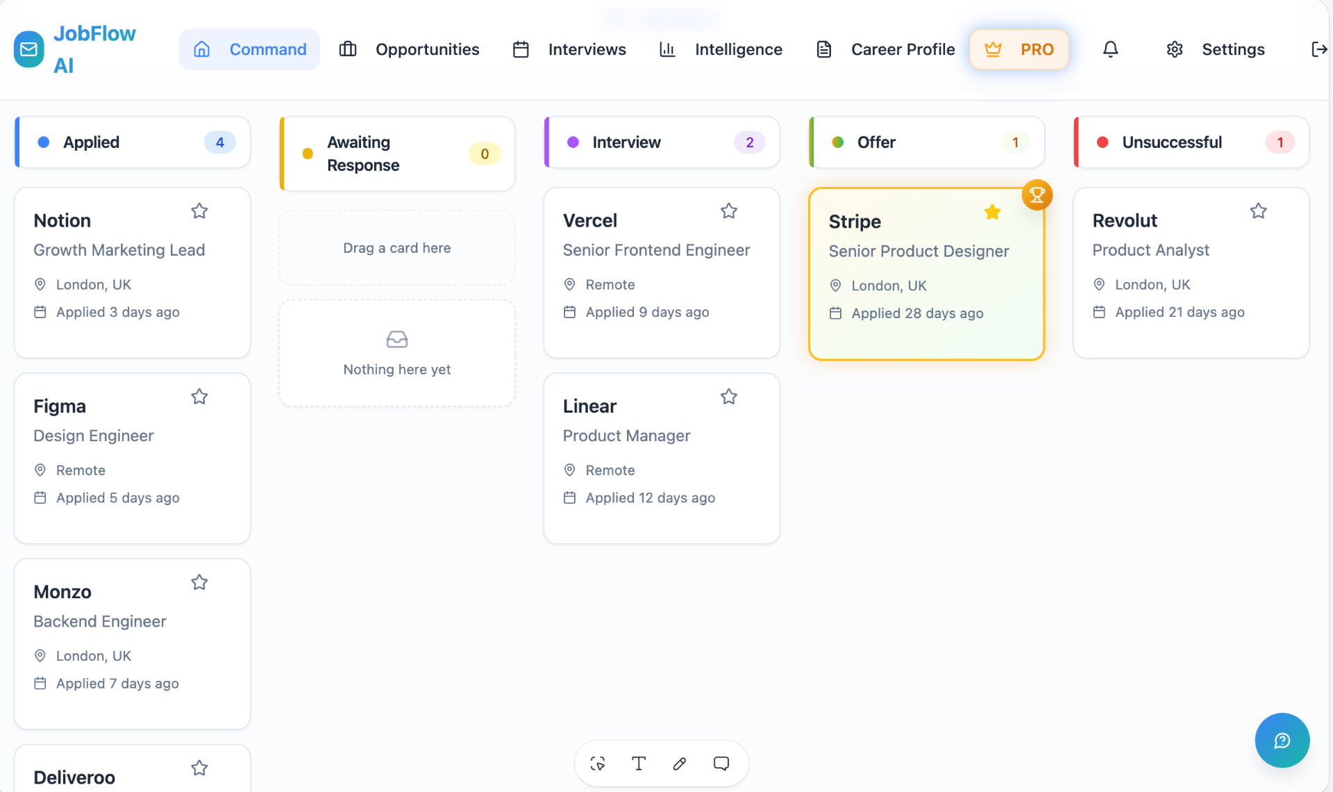Image resolution: width=1333 pixels, height=792 pixels.
Task: Star the Monzo application card
Action: [199, 582]
